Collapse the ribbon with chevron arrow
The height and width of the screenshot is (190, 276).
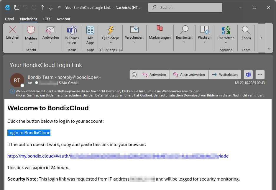click(269, 49)
